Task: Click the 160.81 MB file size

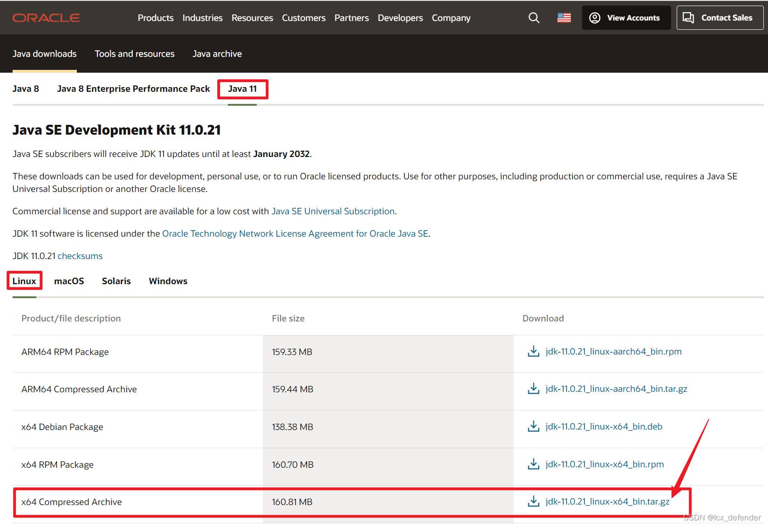Action: tap(292, 502)
